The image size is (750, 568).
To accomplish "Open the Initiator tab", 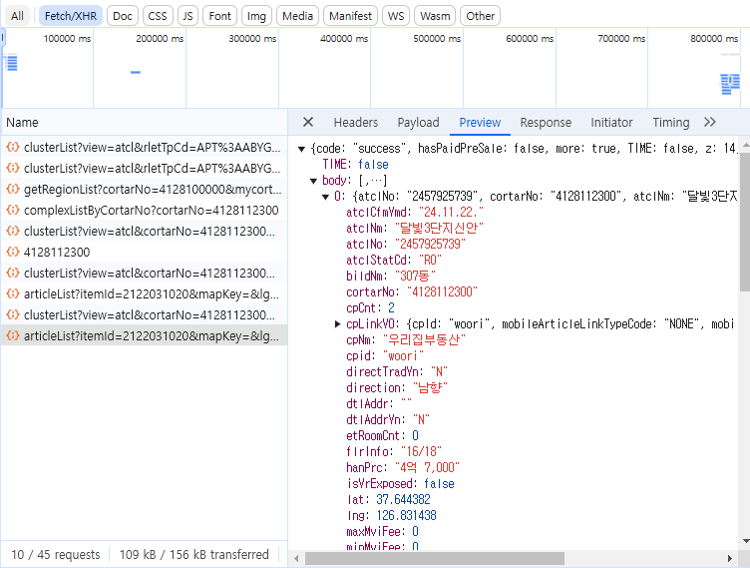I will coord(611,123).
